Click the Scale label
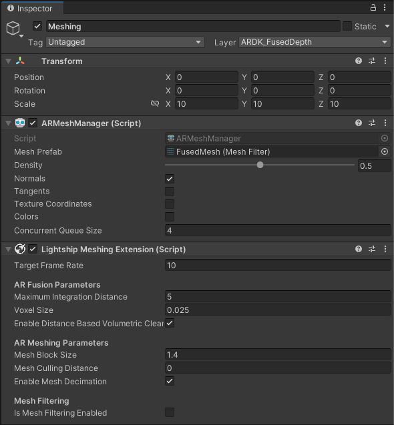This screenshot has height=425, width=394. (x=25, y=104)
